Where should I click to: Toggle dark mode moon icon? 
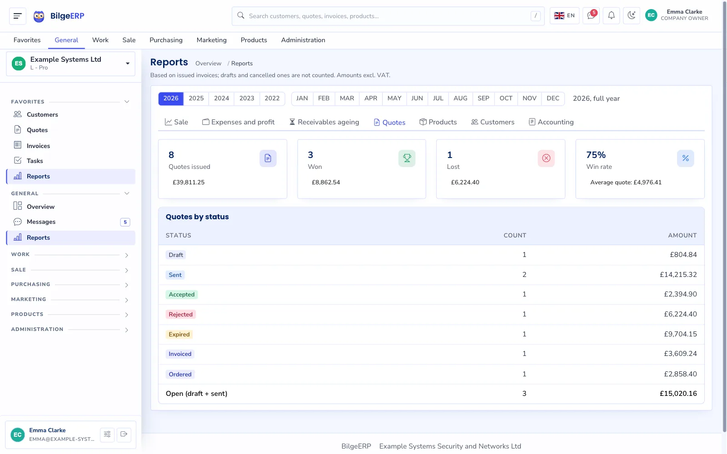(x=632, y=15)
